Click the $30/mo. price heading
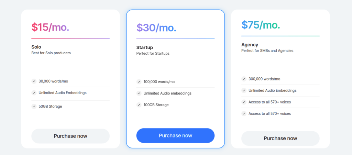Image resolution: width=352 pixels, height=155 pixels. point(156,28)
